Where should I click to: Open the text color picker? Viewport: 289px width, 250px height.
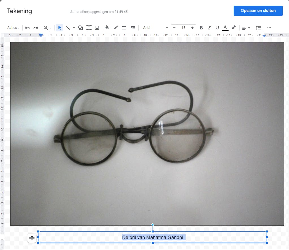click(225, 28)
